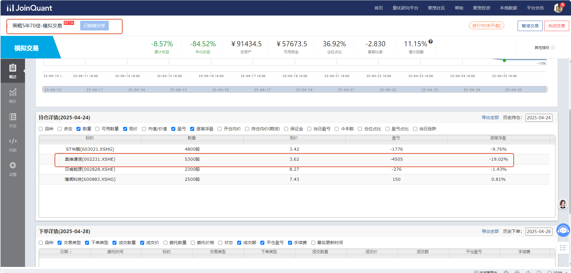Open 代码 code view in the sidebar

[x=13, y=144]
